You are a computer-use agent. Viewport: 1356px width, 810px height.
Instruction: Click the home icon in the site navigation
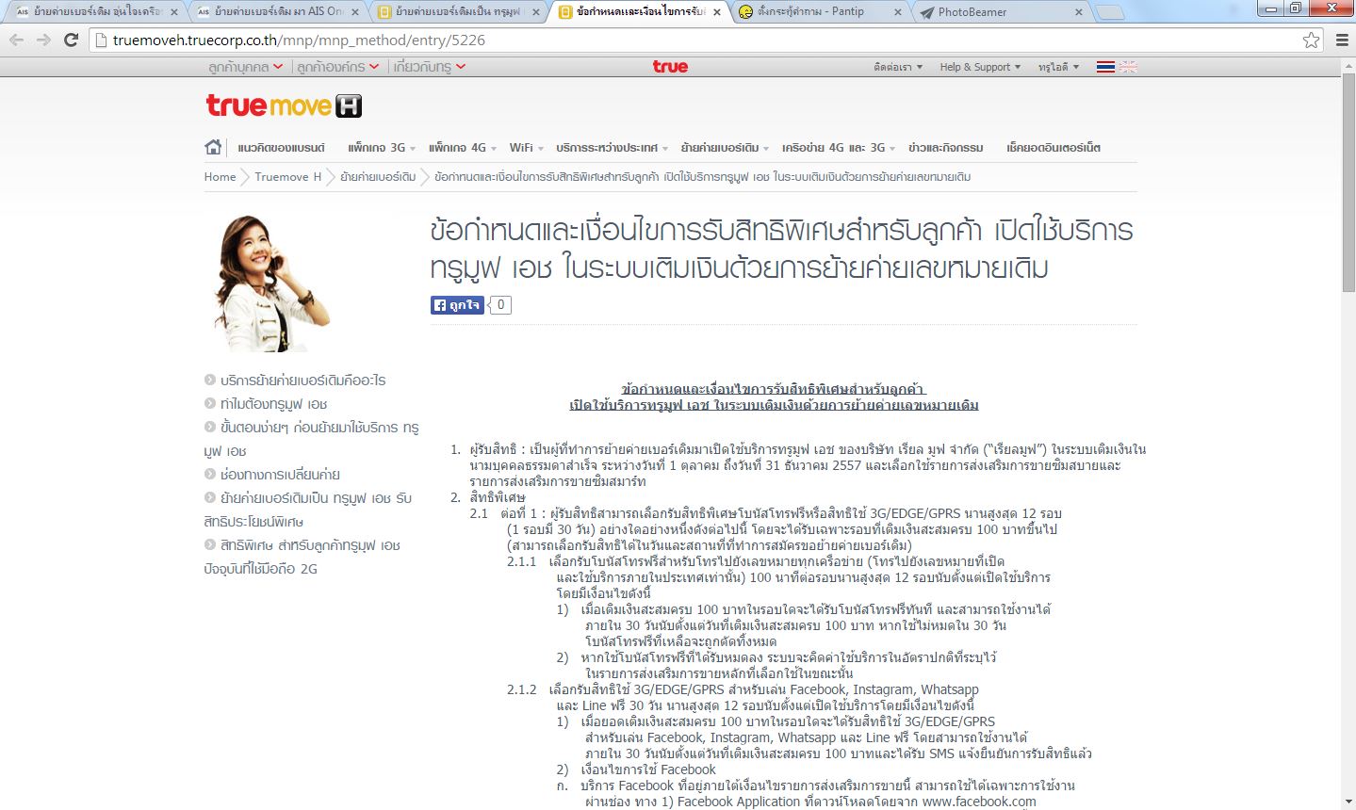pyautogui.click(x=213, y=147)
